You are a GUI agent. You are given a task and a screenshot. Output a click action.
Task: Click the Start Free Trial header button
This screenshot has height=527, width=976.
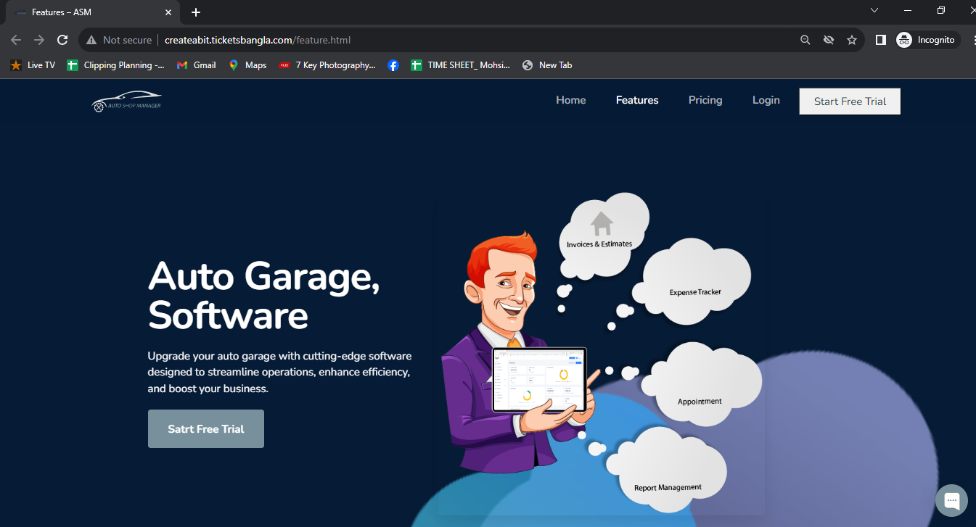coord(850,101)
